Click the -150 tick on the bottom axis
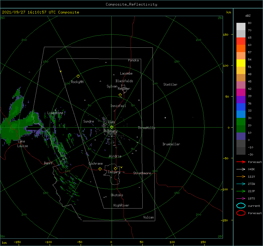263x246 pixels. coord(17,242)
